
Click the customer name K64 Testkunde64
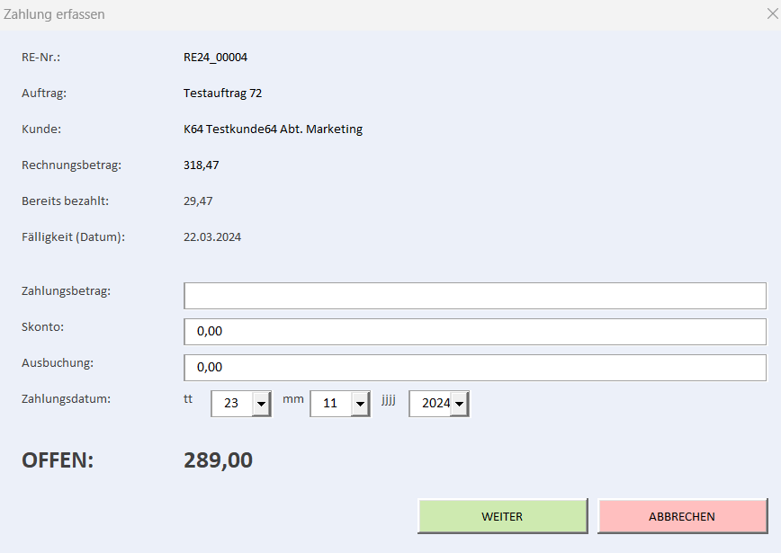(229, 129)
